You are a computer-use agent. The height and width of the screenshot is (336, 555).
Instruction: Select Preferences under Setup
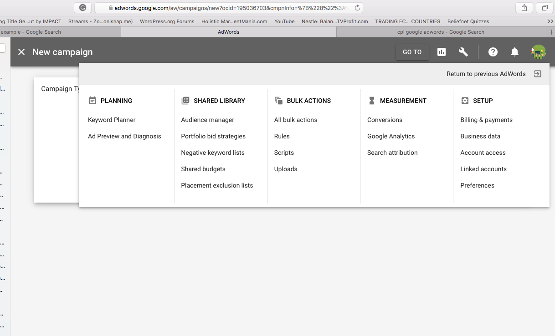click(477, 185)
